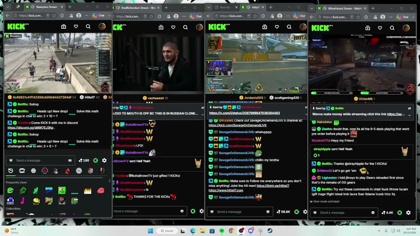Click green KICKs gift icon in WhosHazard chat
The width and height of the screenshot is (420, 236).
(400, 212)
